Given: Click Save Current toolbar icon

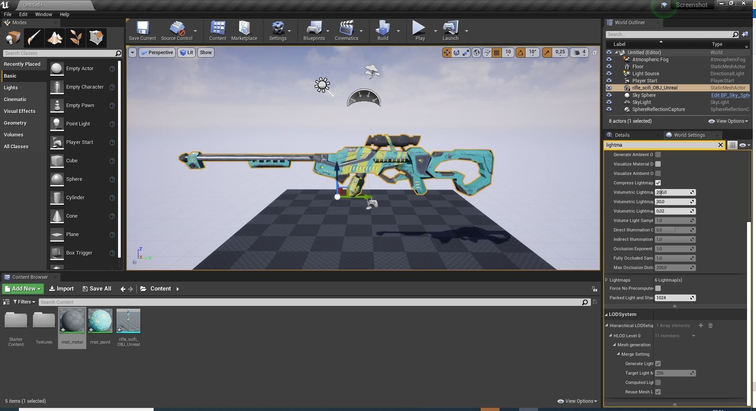Looking at the screenshot, I should coord(142,31).
